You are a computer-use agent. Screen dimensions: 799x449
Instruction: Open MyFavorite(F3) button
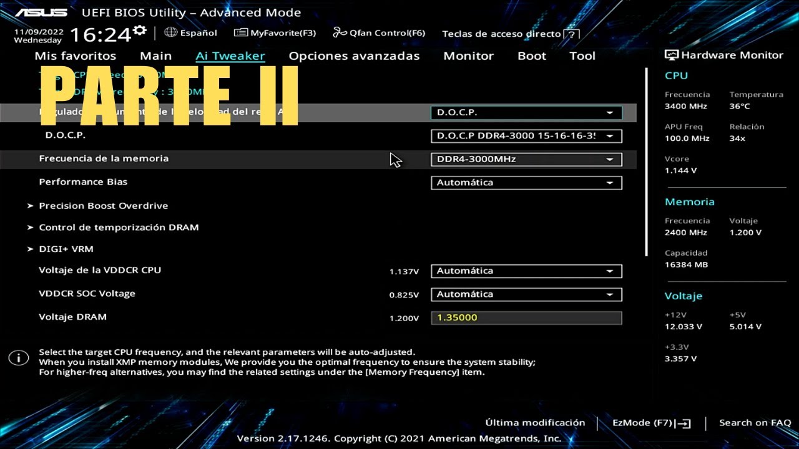283,33
